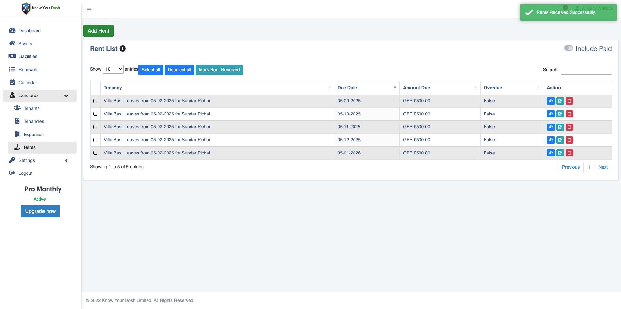This screenshot has width=621, height=309.
Task: Click the success checkmark in the notification
Action: [x=529, y=13]
